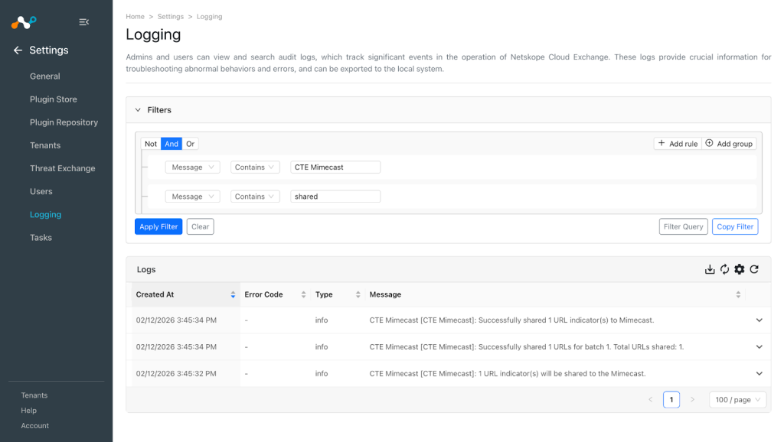
Task: Open Account link in sidebar
Action: click(x=35, y=426)
